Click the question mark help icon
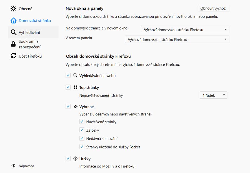Screen dimensions: 250x173 point(13,166)
